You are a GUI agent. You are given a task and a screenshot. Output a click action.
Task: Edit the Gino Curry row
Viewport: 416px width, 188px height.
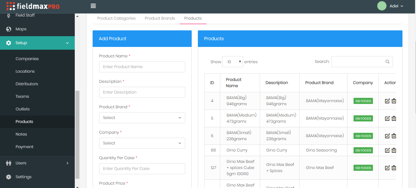point(387,150)
